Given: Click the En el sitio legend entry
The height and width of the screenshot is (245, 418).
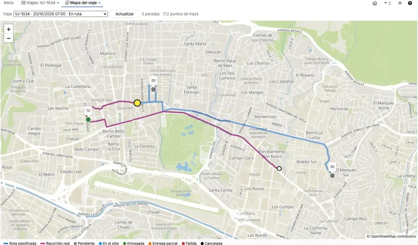Looking at the screenshot, I should pos(109,243).
